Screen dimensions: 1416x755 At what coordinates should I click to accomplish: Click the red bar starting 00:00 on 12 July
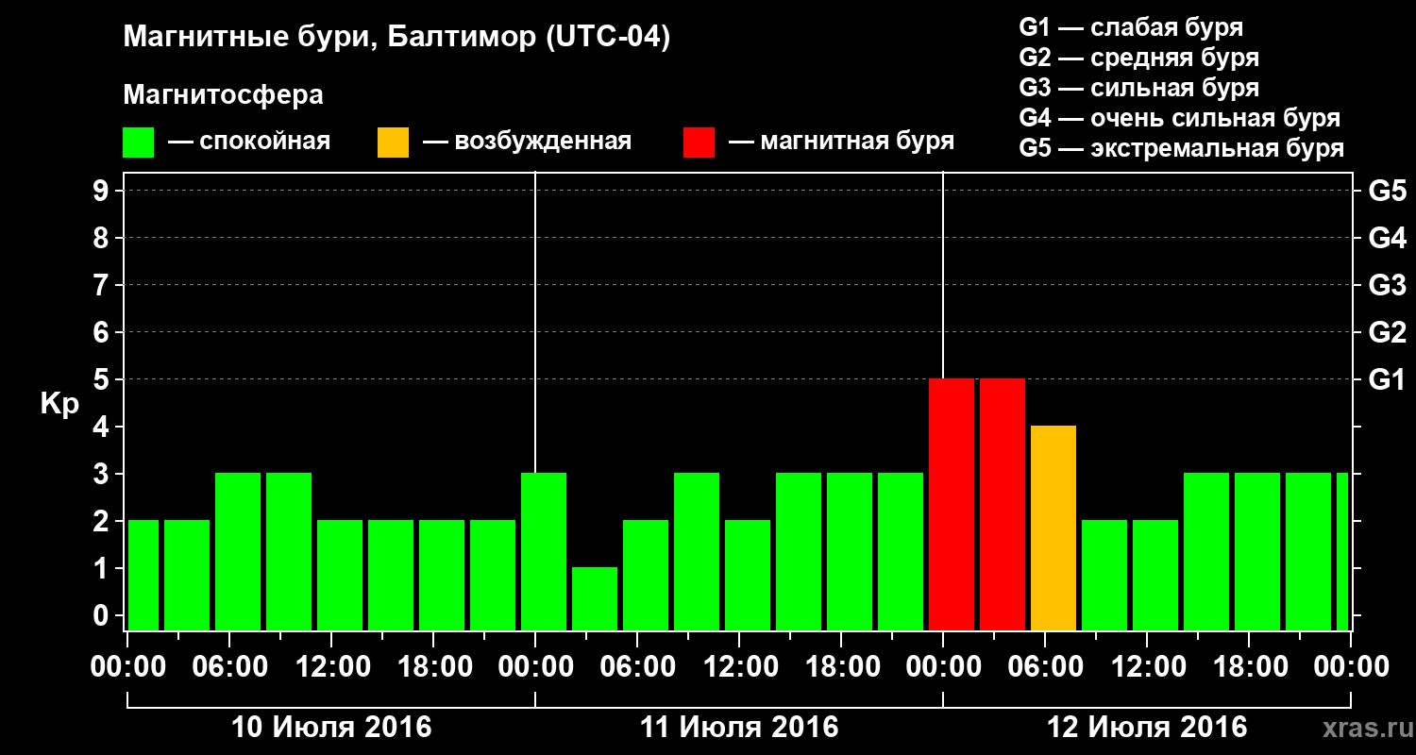click(x=952, y=505)
